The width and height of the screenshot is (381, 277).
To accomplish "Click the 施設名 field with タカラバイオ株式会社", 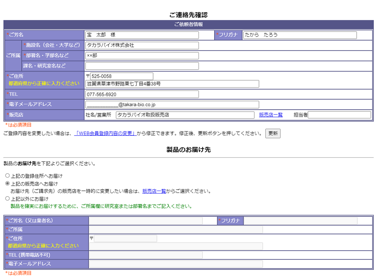I will click(x=142, y=45).
